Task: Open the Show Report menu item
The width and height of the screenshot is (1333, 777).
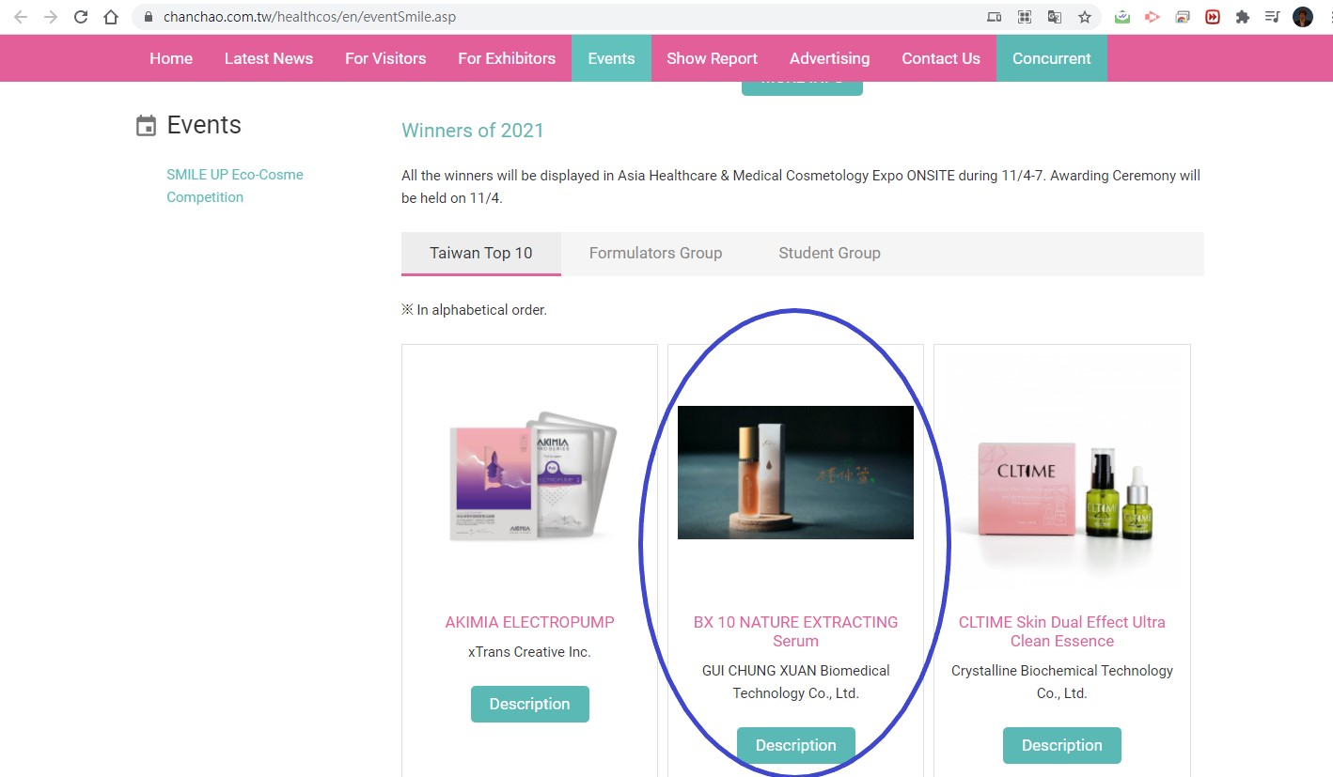Action: tap(712, 58)
